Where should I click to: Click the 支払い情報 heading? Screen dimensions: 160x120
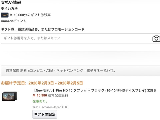[11, 2]
